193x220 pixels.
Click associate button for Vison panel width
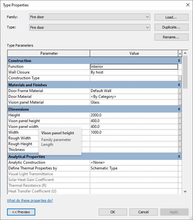click(180, 127)
